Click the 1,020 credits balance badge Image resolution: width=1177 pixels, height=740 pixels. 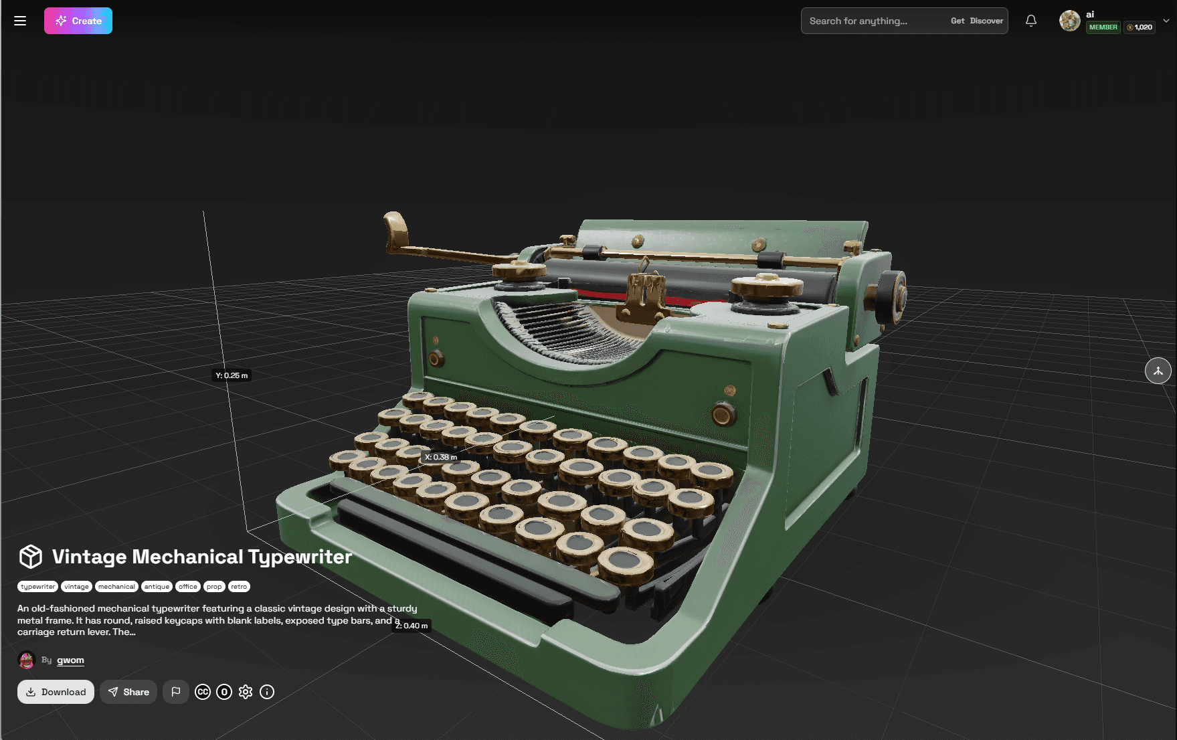click(1140, 27)
